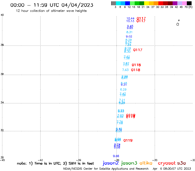The width and height of the screenshot is (195, 171).
Task: Click the latitude 34 axis label
Action: 2,103
